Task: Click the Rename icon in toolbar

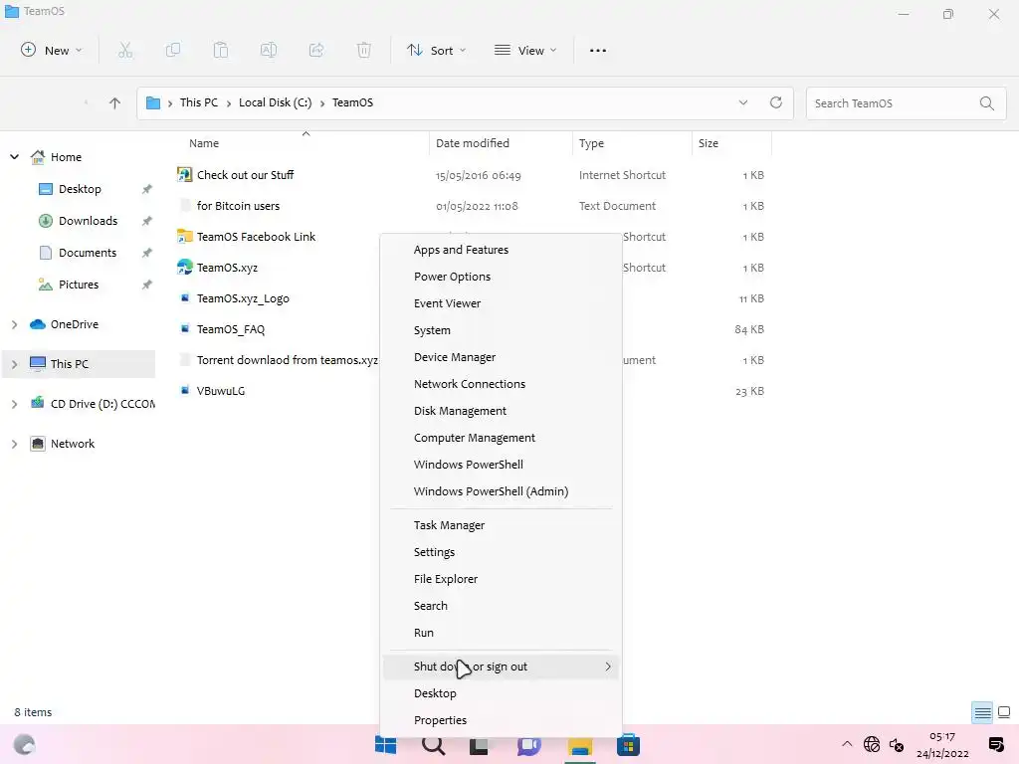Action: tap(269, 50)
